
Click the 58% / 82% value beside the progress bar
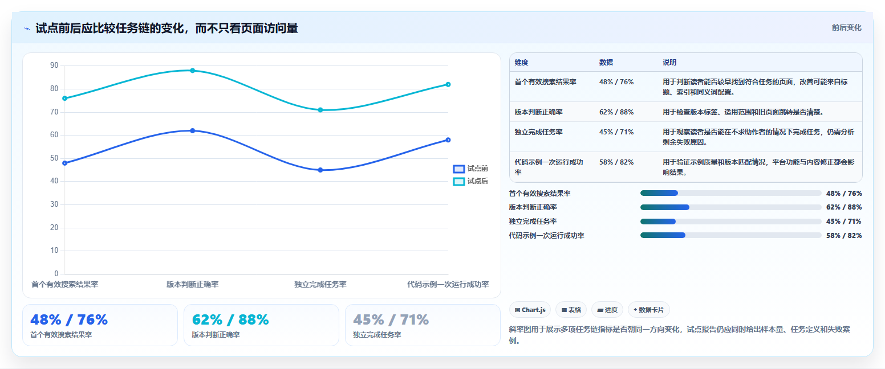[844, 235]
